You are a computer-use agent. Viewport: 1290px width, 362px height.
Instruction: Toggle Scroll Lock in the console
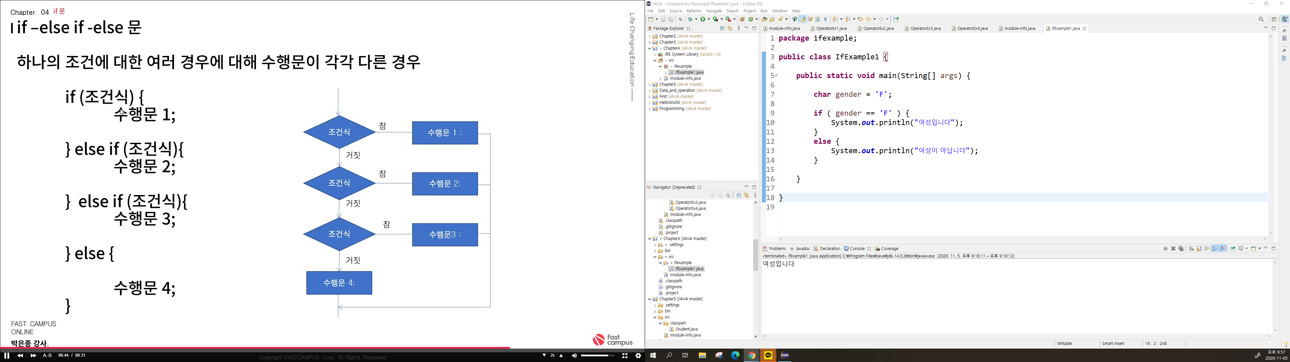1199,249
